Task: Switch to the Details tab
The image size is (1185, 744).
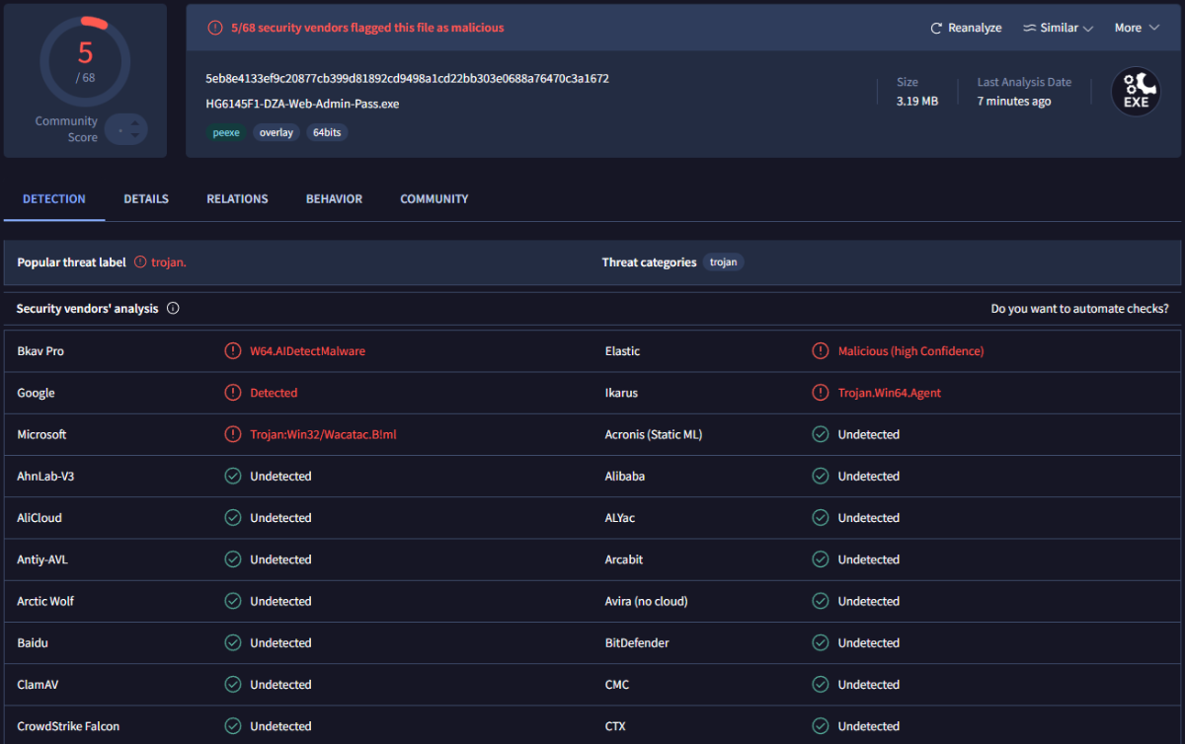Action: tap(146, 199)
